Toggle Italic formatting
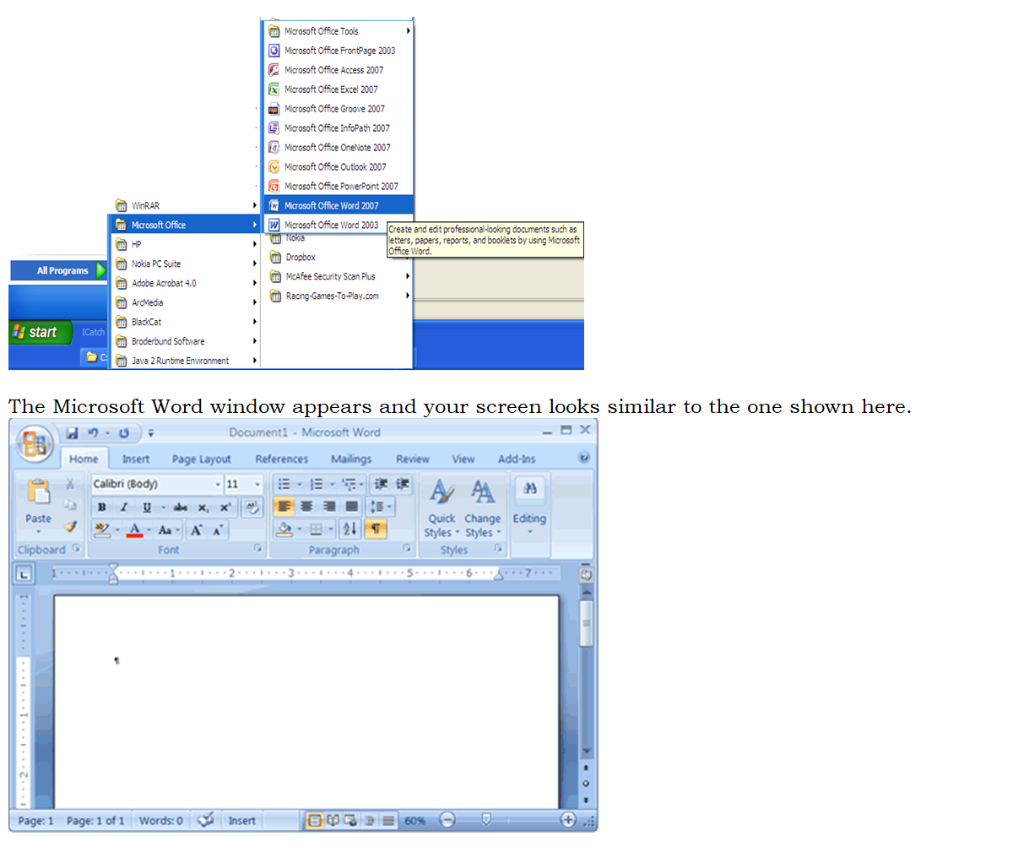Image resolution: width=1024 pixels, height=864 pixels. (124, 508)
